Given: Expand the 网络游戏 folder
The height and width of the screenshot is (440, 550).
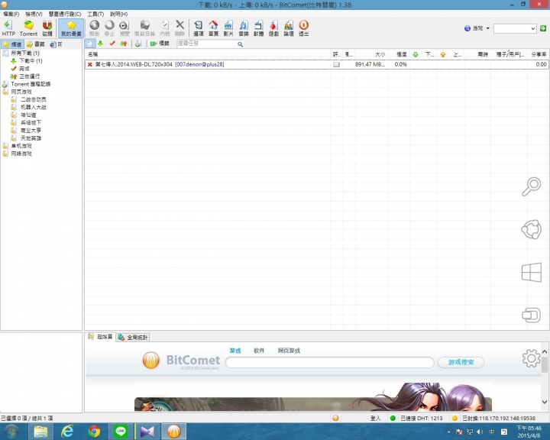Looking at the screenshot, I should click(x=21, y=154).
